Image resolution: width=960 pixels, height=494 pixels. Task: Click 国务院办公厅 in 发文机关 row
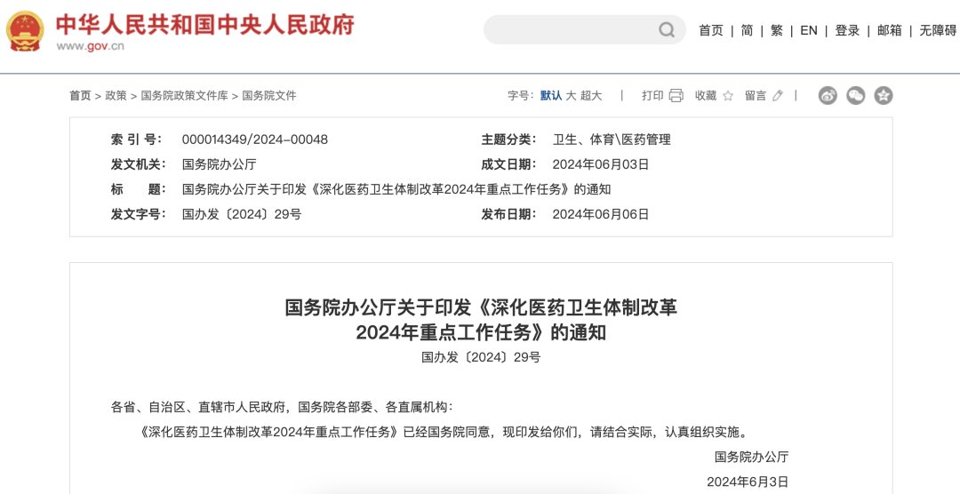pos(219,164)
